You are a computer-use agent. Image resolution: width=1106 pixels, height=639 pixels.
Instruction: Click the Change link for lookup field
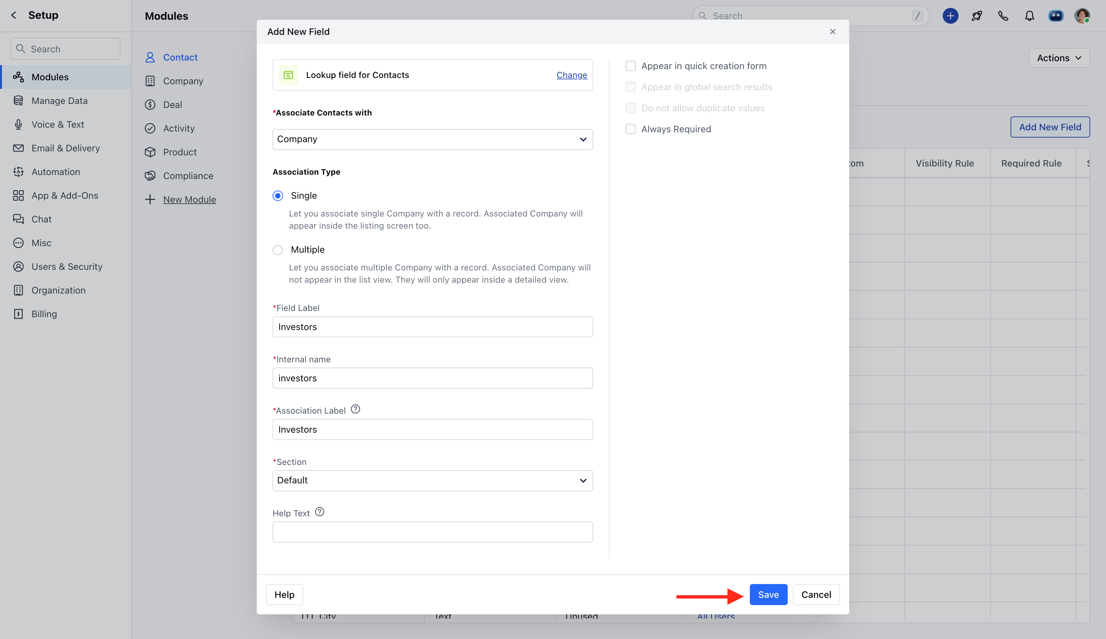coord(571,75)
